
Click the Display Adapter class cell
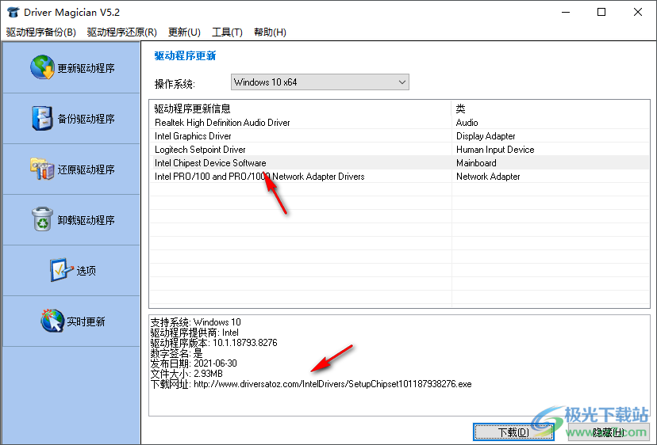(486, 136)
